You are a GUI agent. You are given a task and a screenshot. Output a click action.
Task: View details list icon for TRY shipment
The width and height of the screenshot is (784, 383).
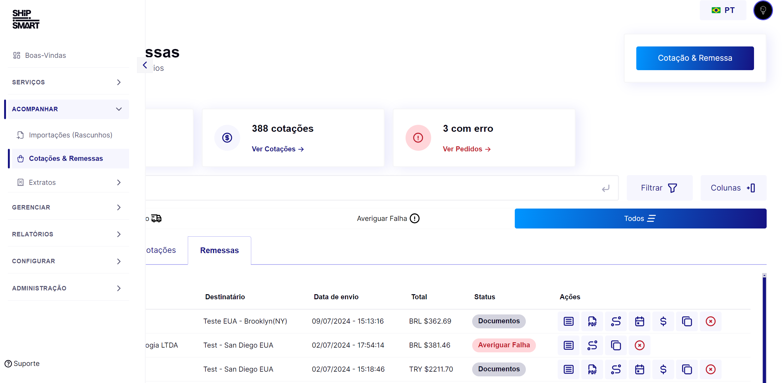pos(568,369)
